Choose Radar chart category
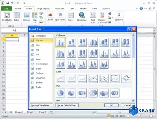 point(41,87)
